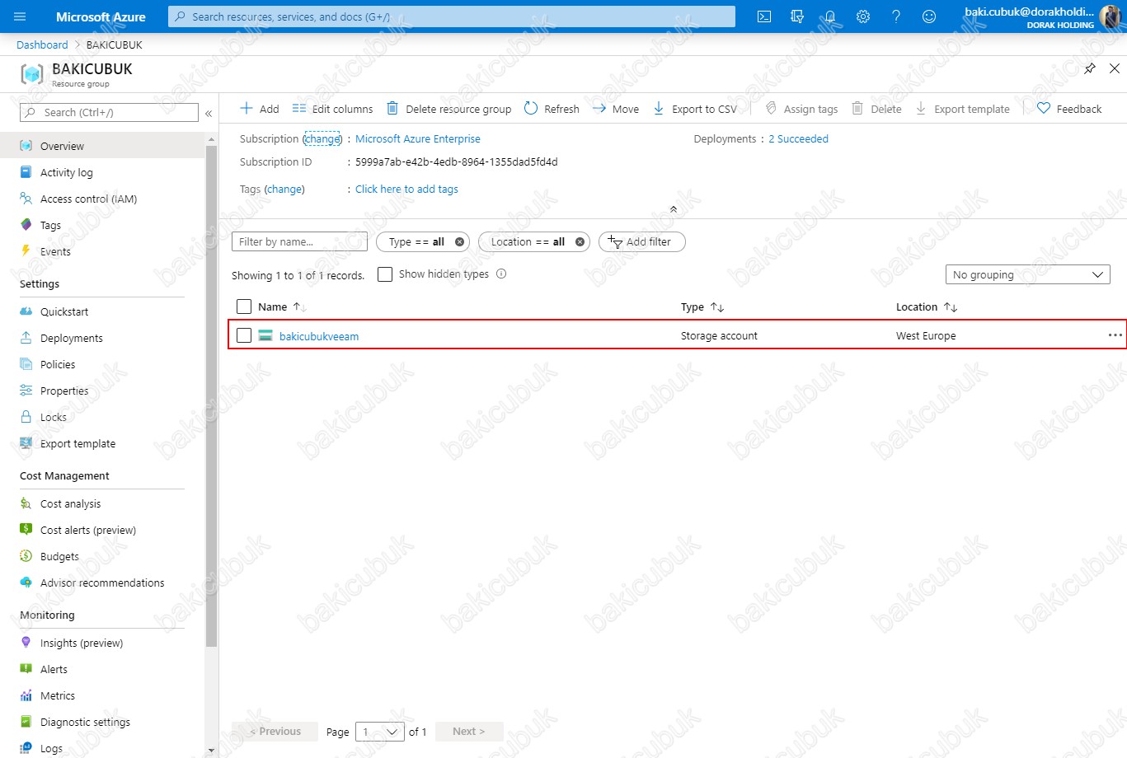Sort by the Location column

pyautogui.click(x=927, y=306)
